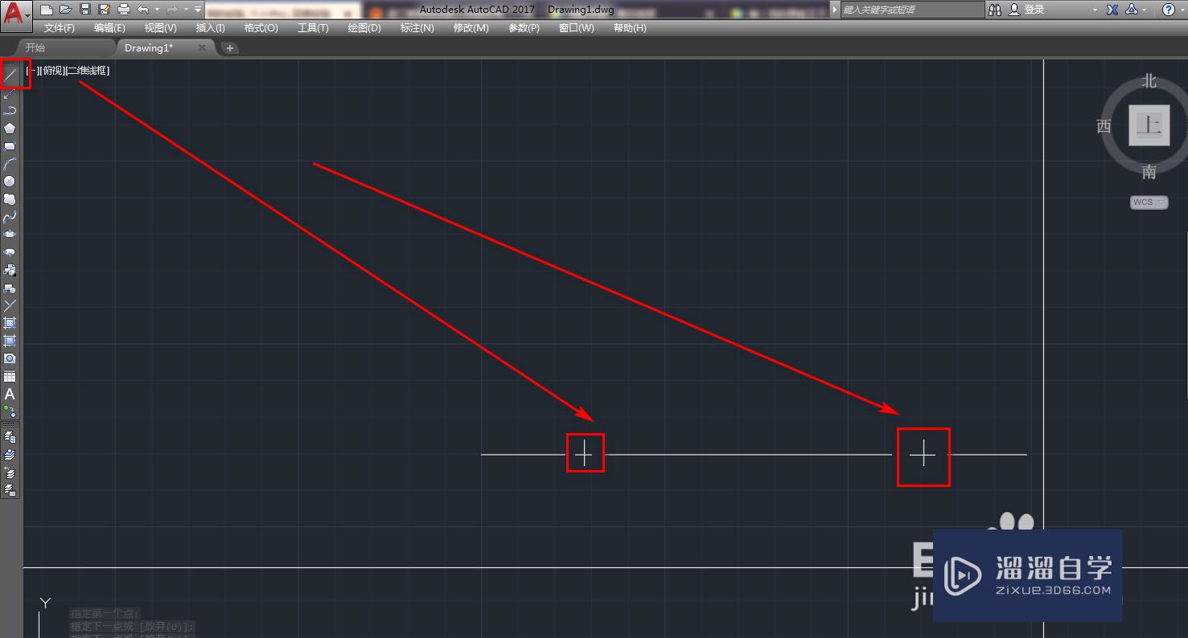Viewport: 1188px width, 638px height.
Task: Expand the redo history dropdown arrow
Action: [x=185, y=10]
